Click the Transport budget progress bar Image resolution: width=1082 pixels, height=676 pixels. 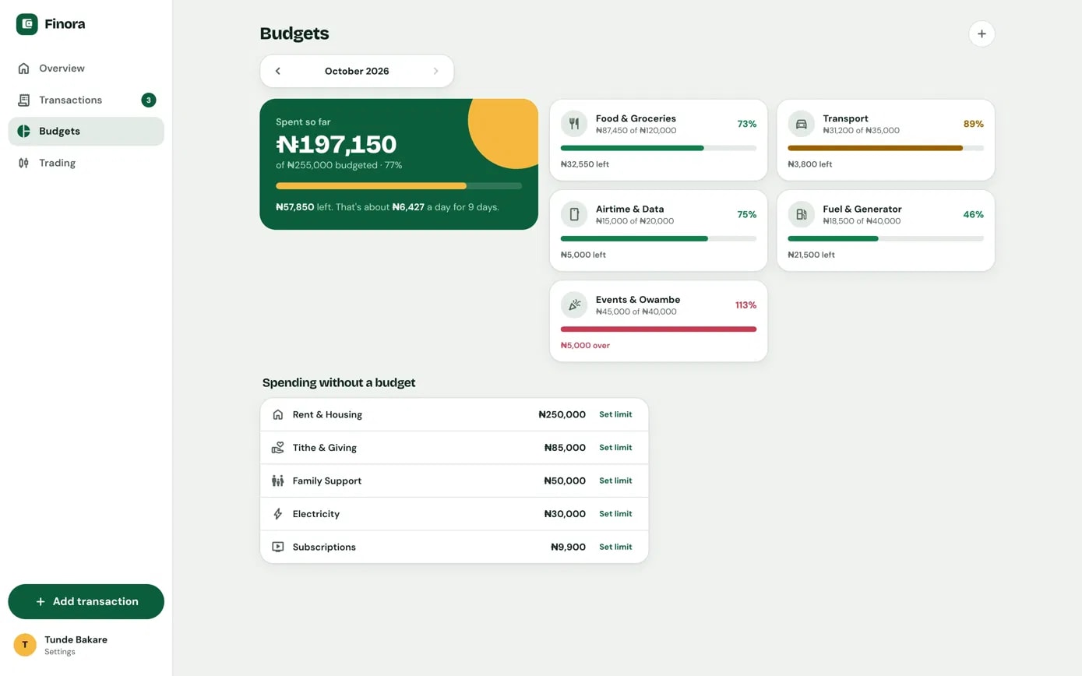(886, 148)
